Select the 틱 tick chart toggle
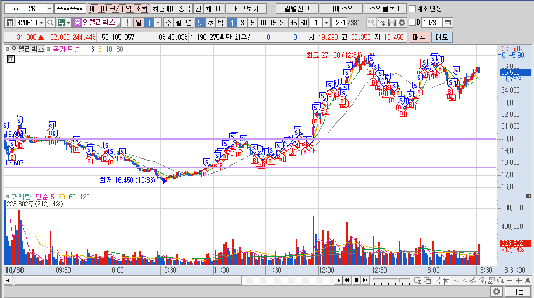The height and width of the screenshot is (298, 534). coord(221,23)
